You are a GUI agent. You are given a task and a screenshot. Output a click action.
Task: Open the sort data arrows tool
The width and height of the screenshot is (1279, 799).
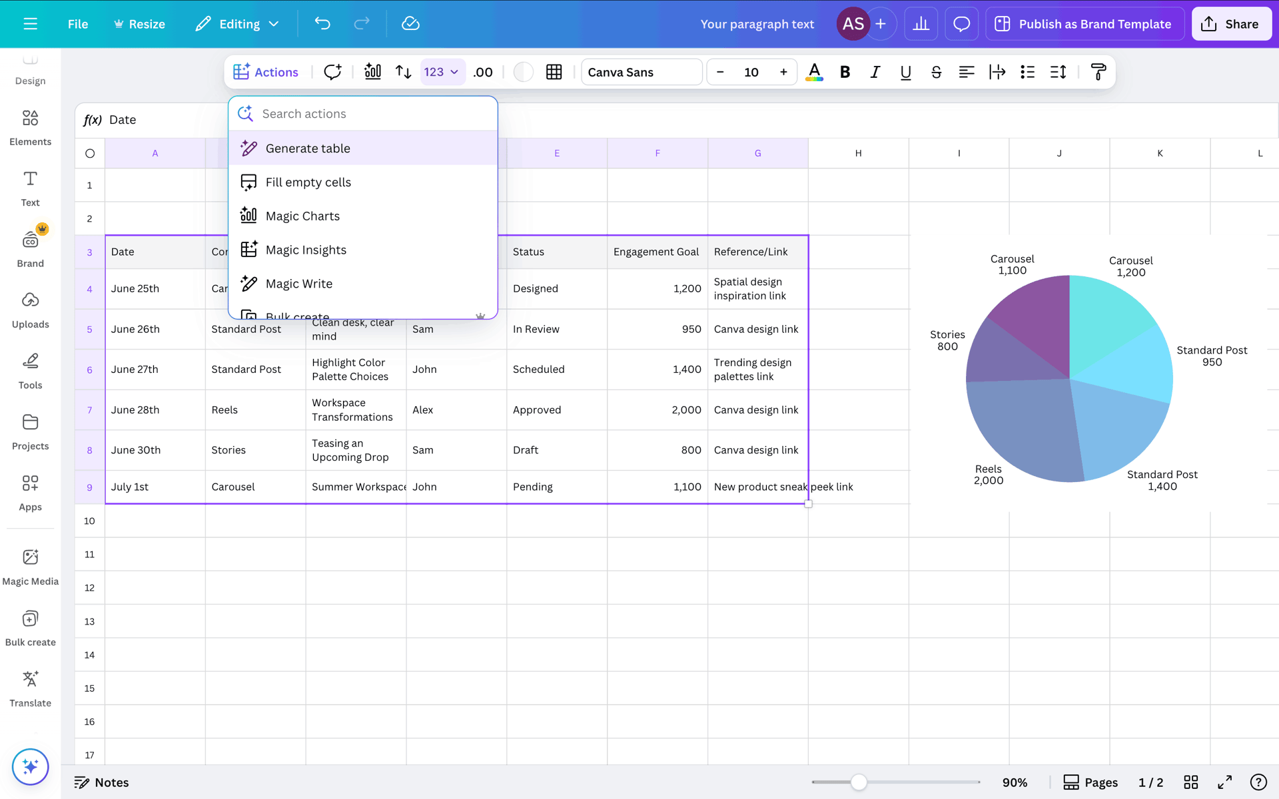click(x=403, y=72)
